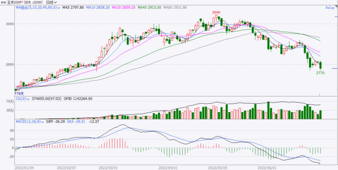Expand the MA组合 indicator dropdown
Image resolution: width=338 pixels, height=170 pixels.
(x=59, y=8)
